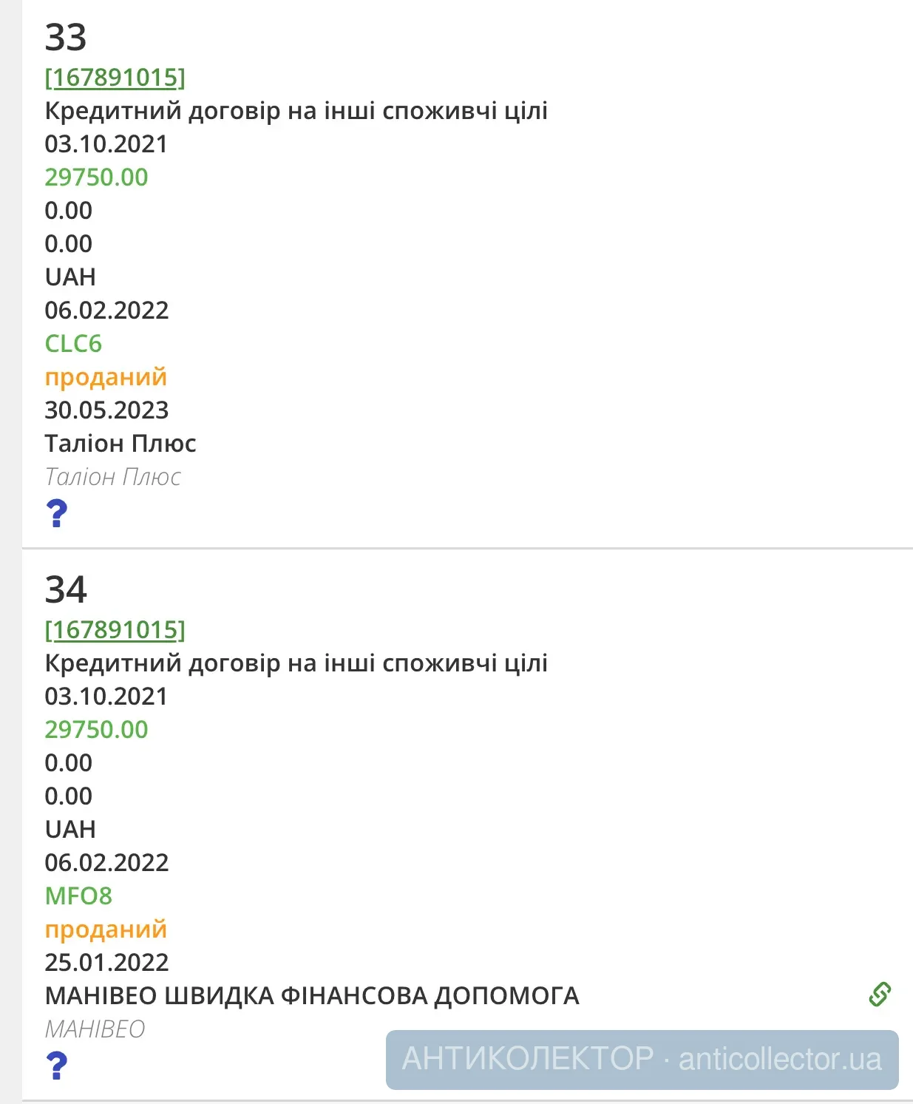The width and height of the screenshot is (913, 1104).
Task: Click the record number 33 heading
Action: pyautogui.click(x=66, y=37)
